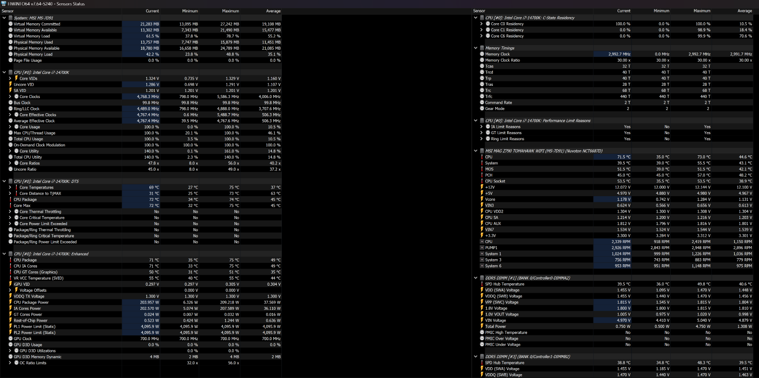
Task: Select the VPP (SWC) Voltage row in DIMM #1
Action: tap(612, 302)
